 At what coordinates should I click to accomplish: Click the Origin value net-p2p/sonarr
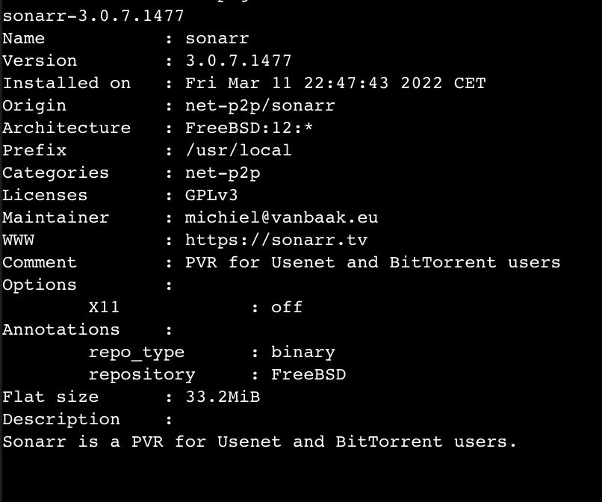point(260,105)
